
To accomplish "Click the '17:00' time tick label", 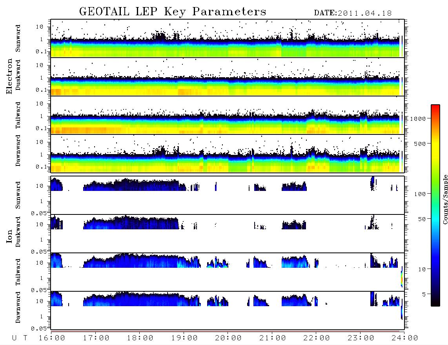I will (x=96, y=338).
